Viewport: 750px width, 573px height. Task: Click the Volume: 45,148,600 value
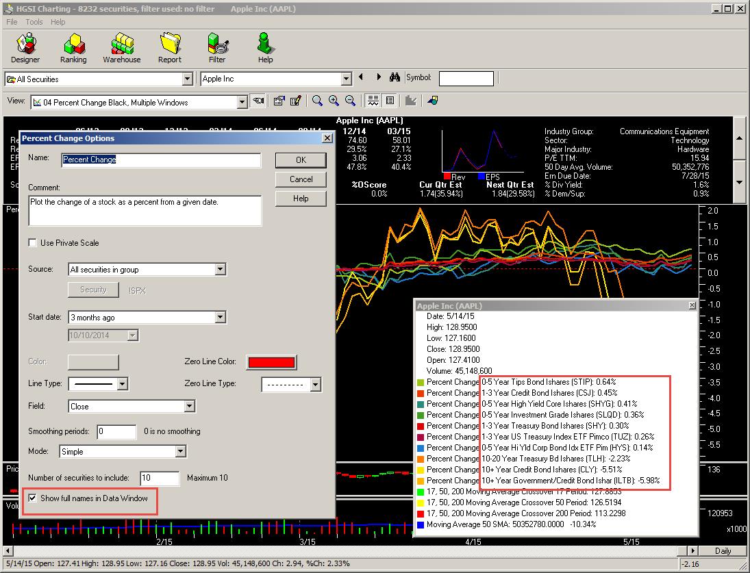459,371
